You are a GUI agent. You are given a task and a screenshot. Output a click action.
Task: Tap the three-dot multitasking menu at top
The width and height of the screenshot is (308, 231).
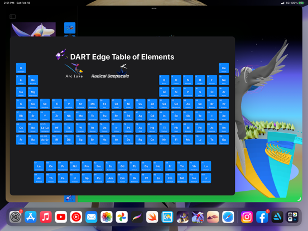click(154, 8)
